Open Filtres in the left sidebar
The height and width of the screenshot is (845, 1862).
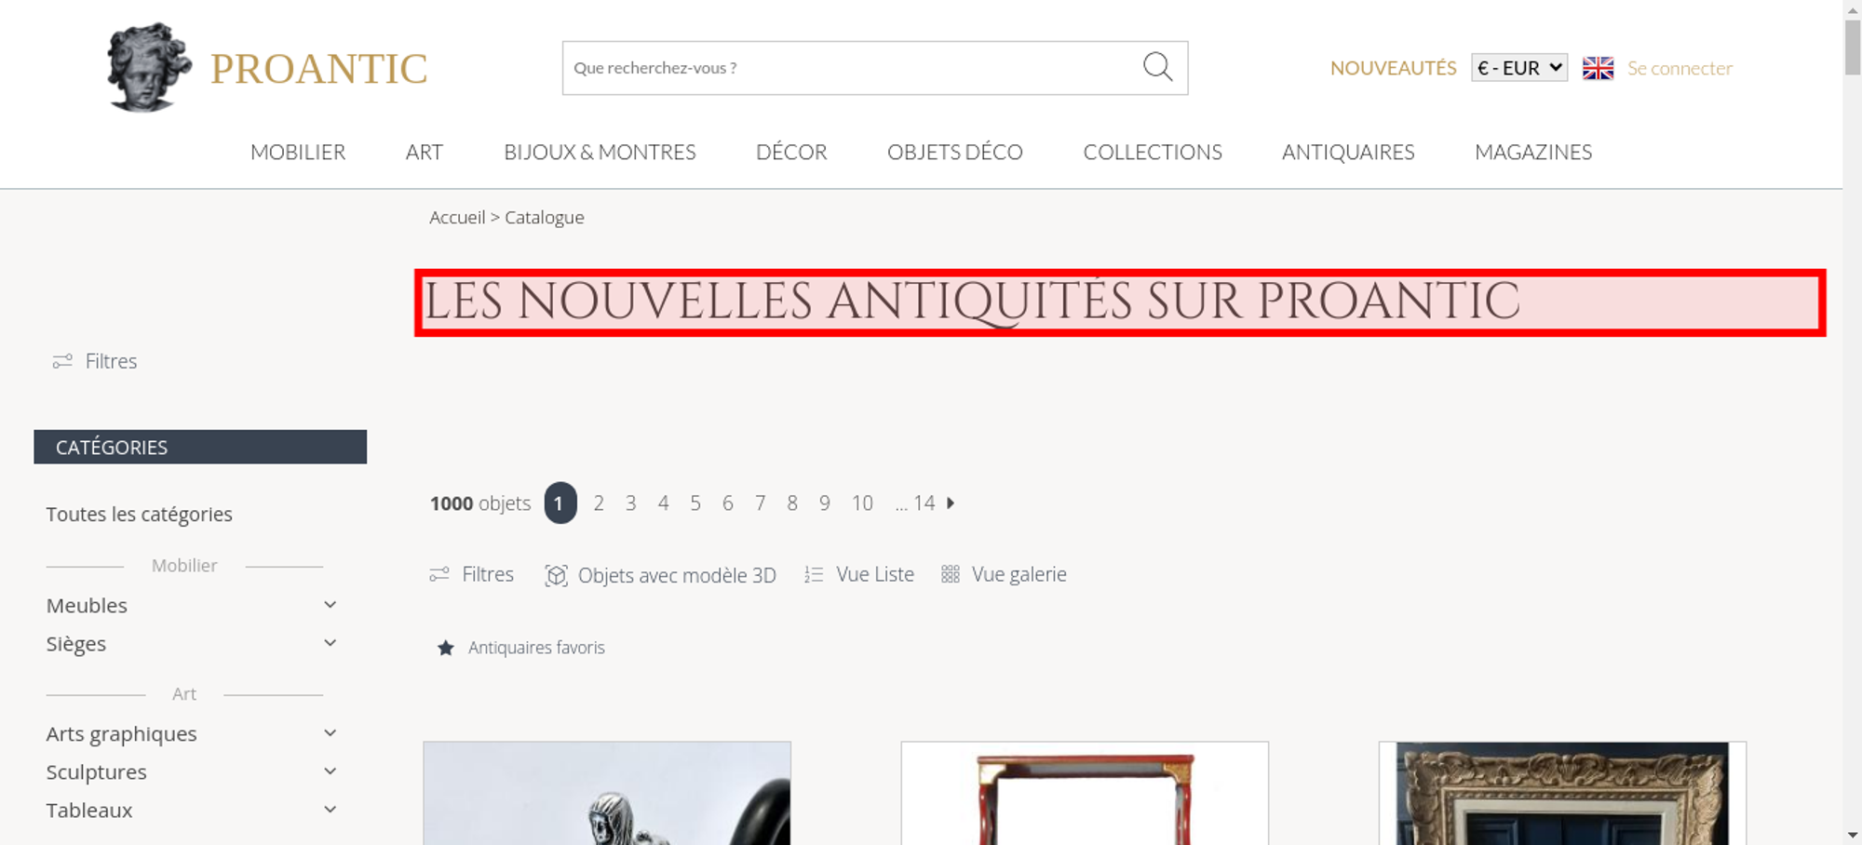coord(95,361)
